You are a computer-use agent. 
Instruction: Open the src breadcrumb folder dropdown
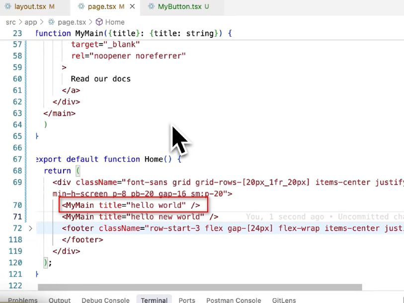[x=11, y=22]
